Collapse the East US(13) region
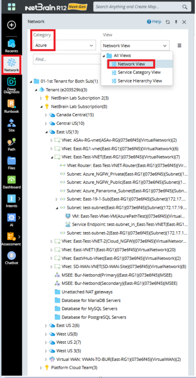Image resolution: width=196 pixels, height=378 pixels. [46, 132]
